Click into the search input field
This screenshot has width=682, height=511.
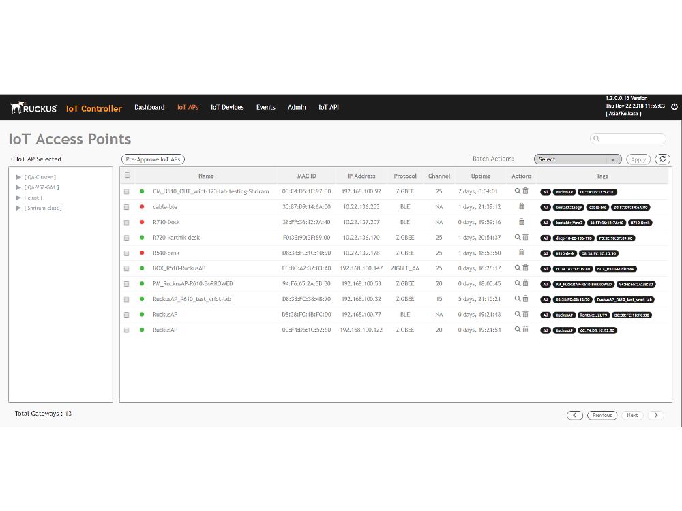tap(628, 138)
